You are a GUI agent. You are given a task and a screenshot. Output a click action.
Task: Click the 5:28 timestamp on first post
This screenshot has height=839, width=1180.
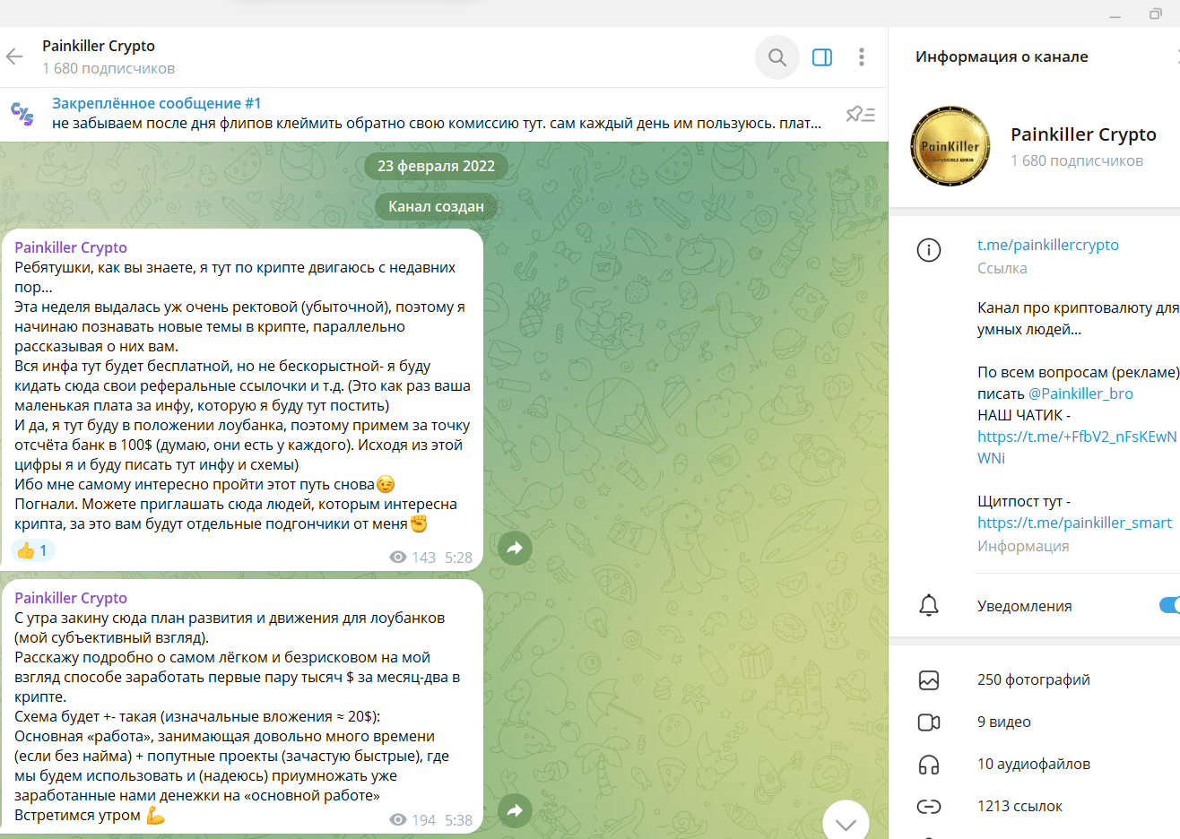pyautogui.click(x=458, y=558)
